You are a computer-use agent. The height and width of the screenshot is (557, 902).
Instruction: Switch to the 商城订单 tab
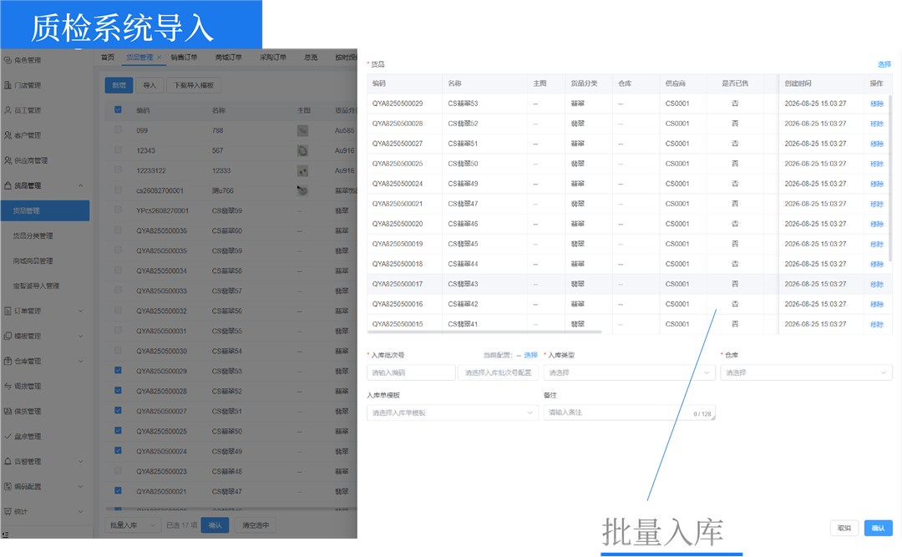tap(228, 57)
